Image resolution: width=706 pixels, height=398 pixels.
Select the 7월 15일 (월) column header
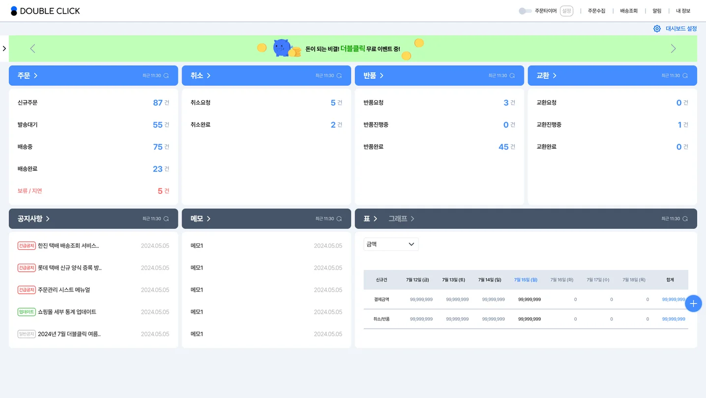pos(526,280)
